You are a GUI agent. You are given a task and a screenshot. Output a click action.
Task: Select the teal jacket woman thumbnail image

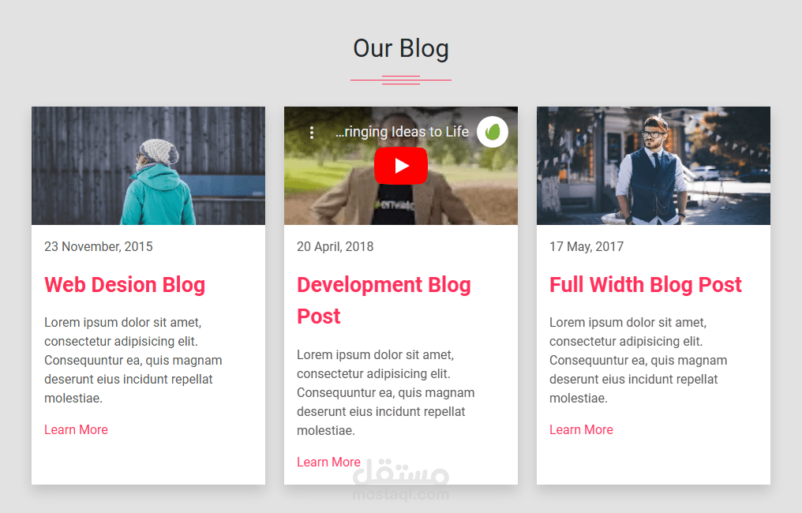[148, 166]
